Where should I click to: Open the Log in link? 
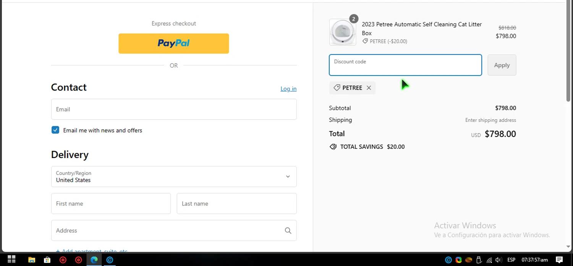coord(288,89)
